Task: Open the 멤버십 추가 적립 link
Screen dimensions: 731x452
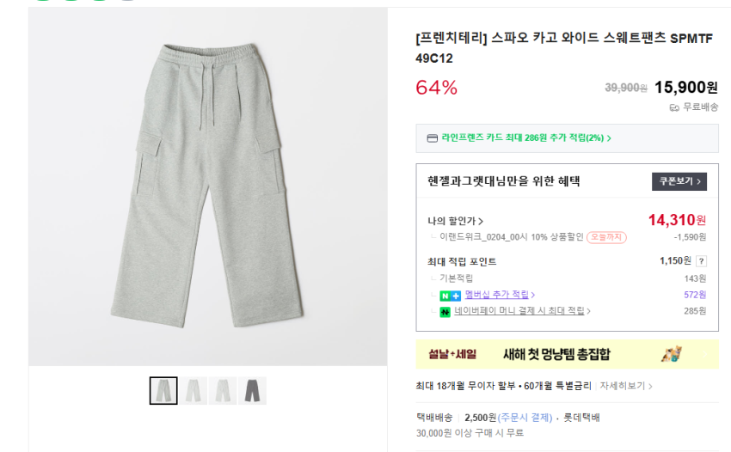Action: [x=499, y=295]
